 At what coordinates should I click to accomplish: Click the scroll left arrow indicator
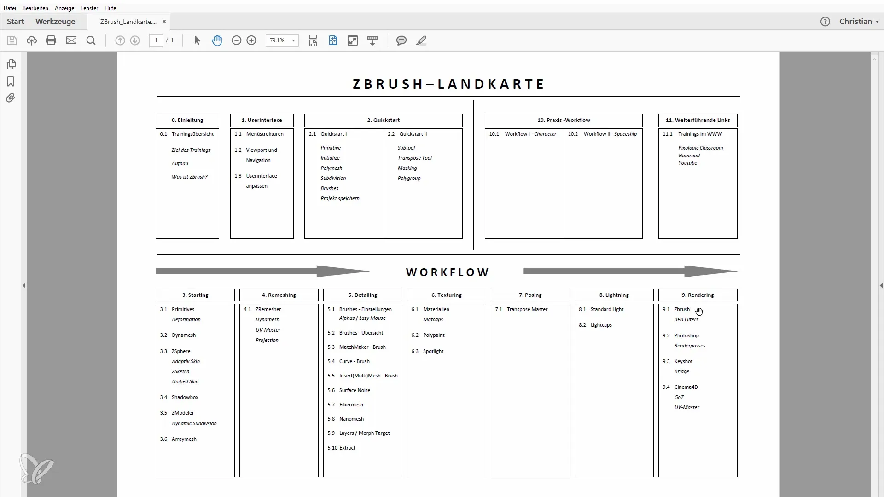point(23,285)
